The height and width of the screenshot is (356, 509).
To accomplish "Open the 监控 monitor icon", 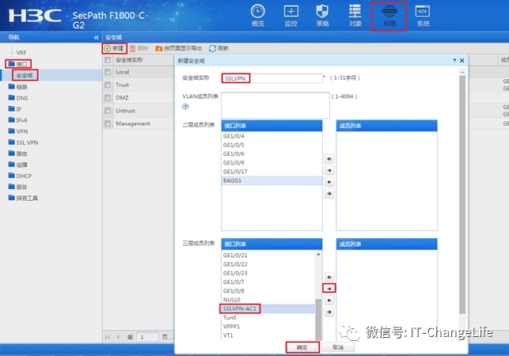I will pyautogui.click(x=291, y=16).
